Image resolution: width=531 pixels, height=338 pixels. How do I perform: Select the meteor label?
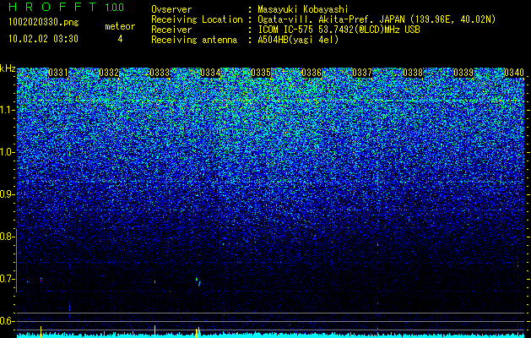click(120, 26)
